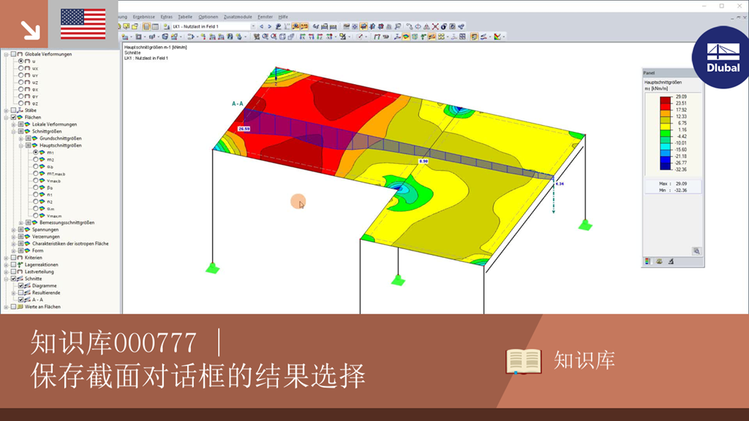Click the section value label 26.59
This screenshot has height=421, width=749.
244,129
